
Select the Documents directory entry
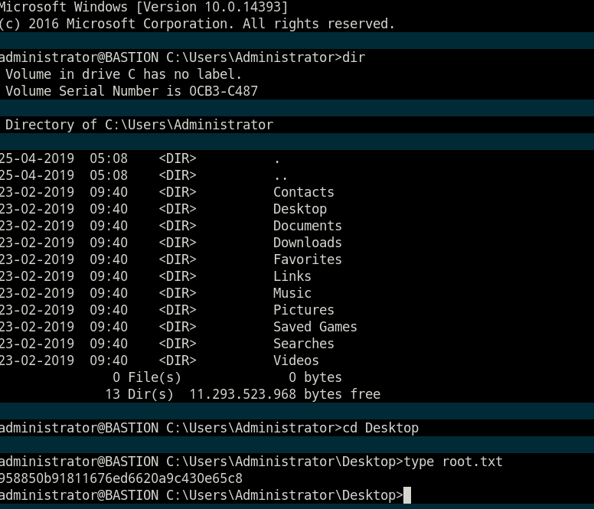(x=307, y=226)
